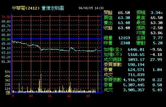Screen dimensions: 166x107
Task: Click the 均價 value 63.86
Action: [157, 33]
